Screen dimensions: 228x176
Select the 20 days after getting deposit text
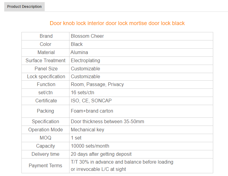101,154
